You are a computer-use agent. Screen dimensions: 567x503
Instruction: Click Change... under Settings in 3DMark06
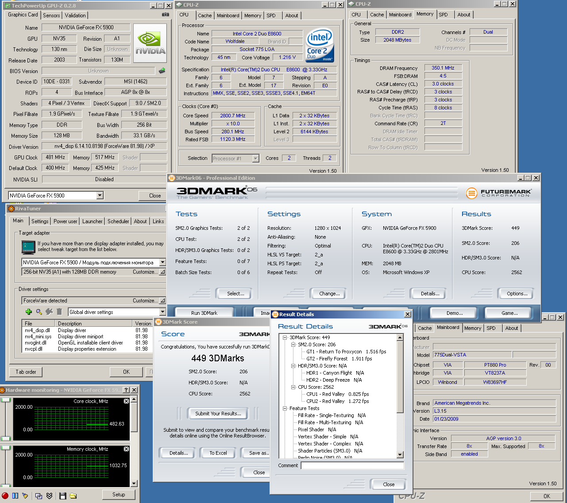click(x=329, y=294)
